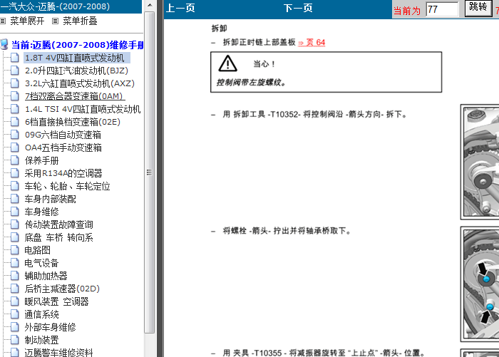Click the page icon beside 6档直接换档变速箱(02E)

(x=15, y=122)
